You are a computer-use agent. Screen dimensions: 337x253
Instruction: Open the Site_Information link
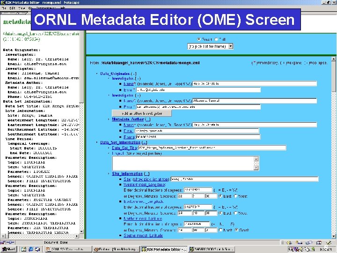127,174
